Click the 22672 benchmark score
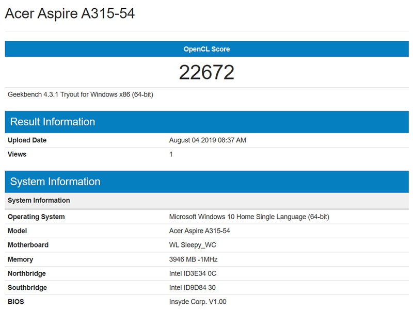This screenshot has height=312, width=413. [206, 72]
